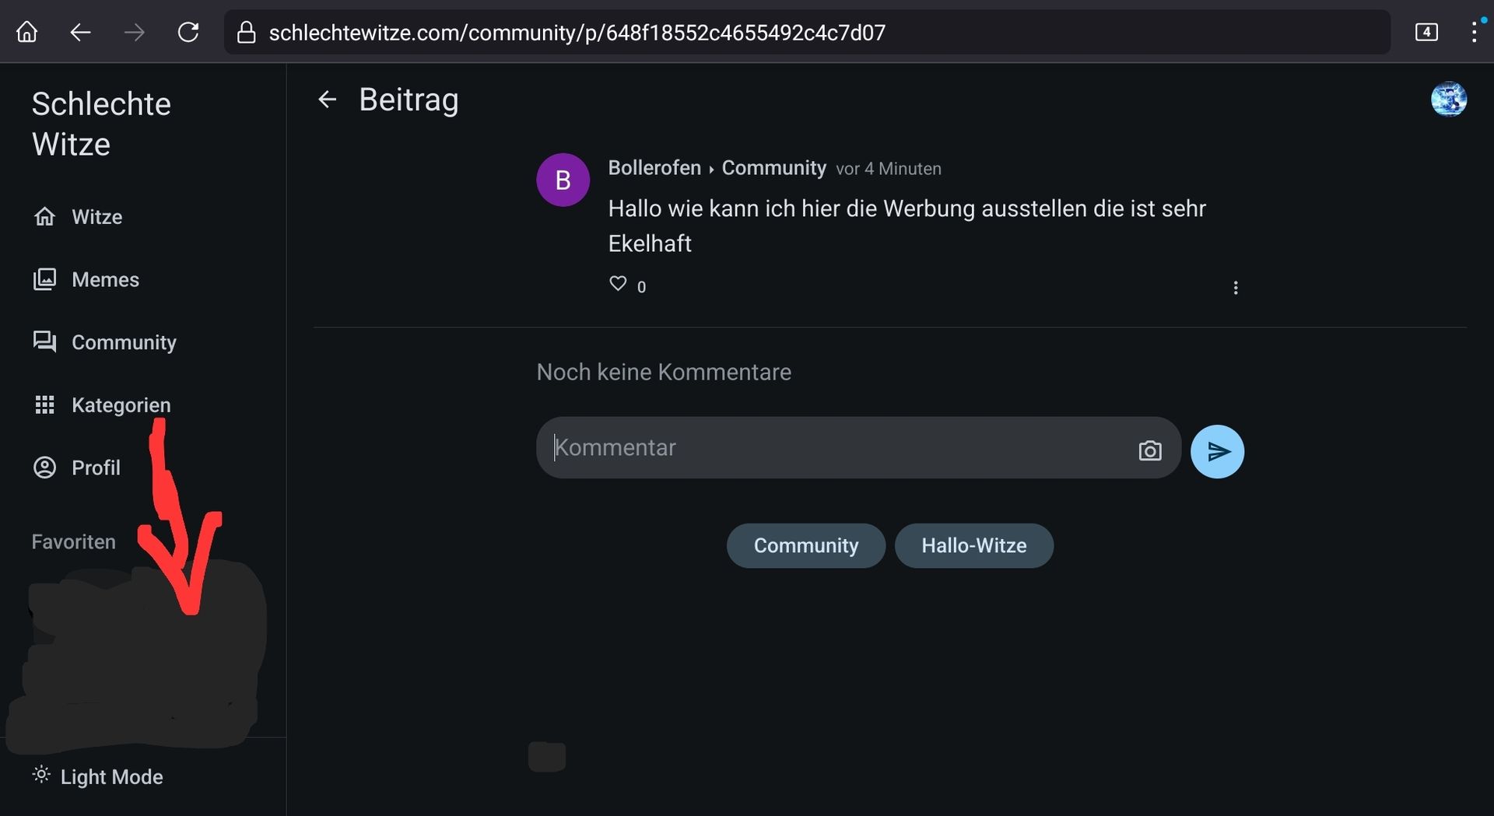This screenshot has height=816, width=1494.
Task: Like the post with heart icon
Action: pyautogui.click(x=618, y=284)
